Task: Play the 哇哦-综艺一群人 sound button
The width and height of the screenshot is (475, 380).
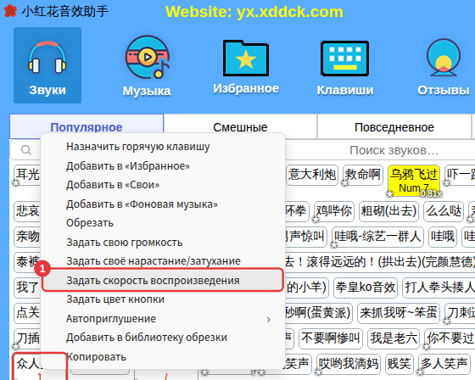Action: 377,237
